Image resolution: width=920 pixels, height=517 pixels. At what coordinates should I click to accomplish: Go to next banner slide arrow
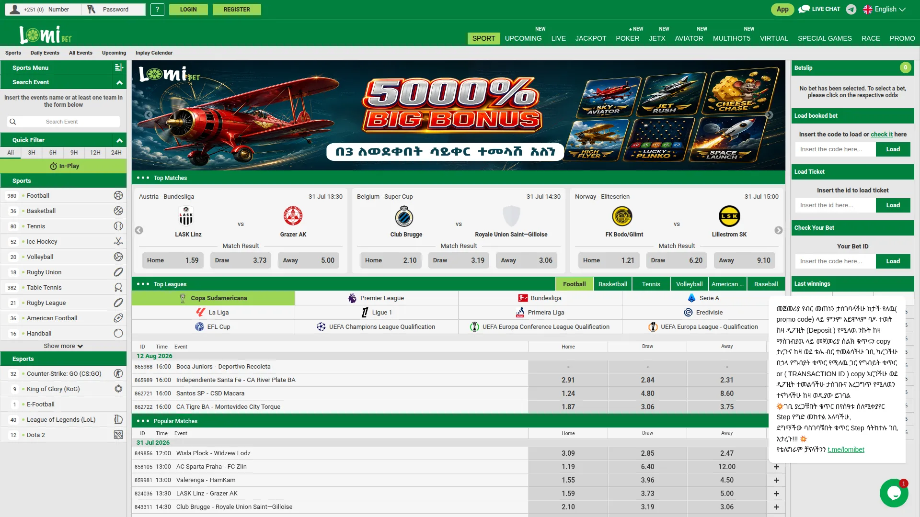769,115
